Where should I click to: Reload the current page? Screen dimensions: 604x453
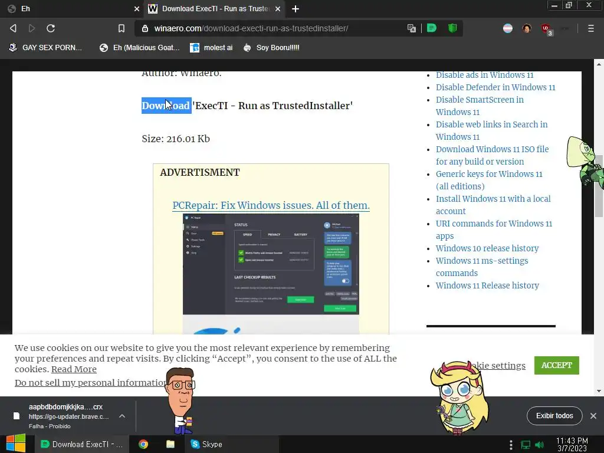click(51, 28)
